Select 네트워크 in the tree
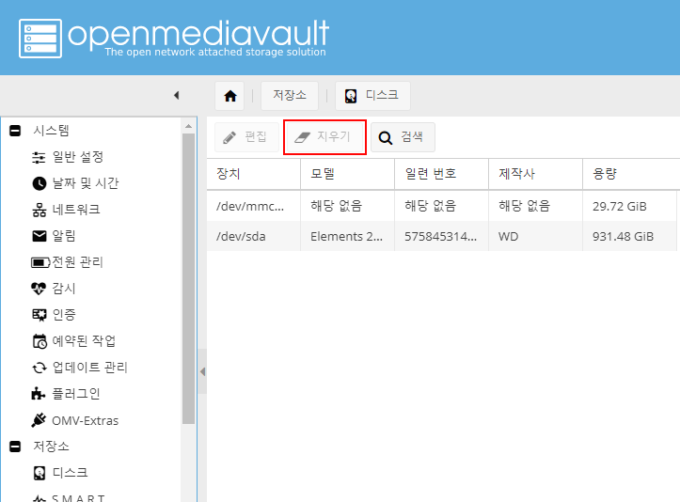The image size is (680, 502). click(x=76, y=210)
